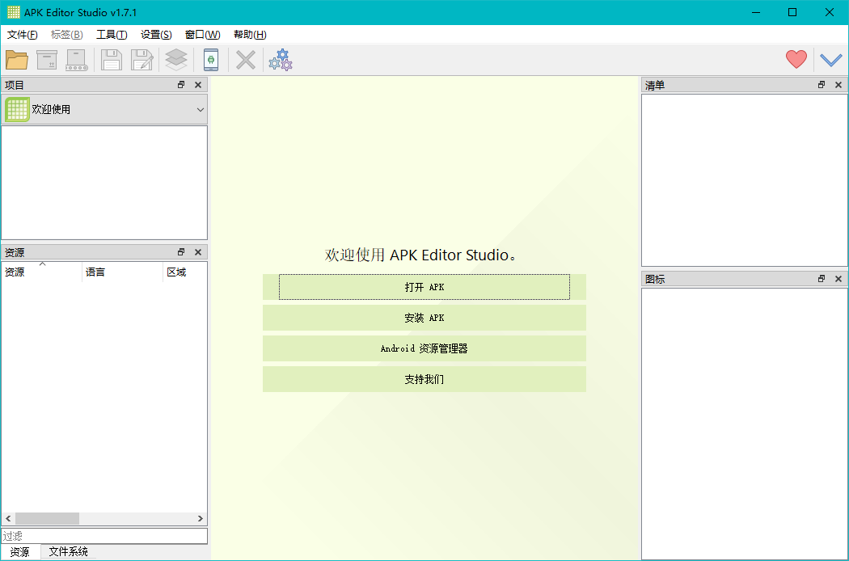
Task: Minimize the APK Editor Studio window
Action: coord(755,12)
